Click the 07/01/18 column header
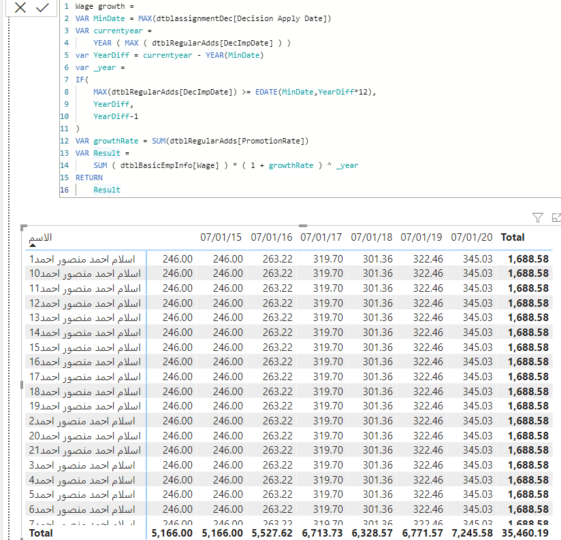The width and height of the screenshot is (561, 540). tap(371, 237)
